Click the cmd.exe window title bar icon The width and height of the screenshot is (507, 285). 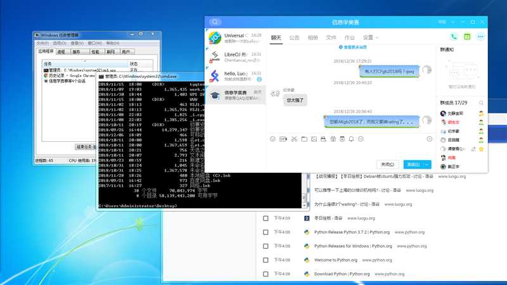point(101,76)
